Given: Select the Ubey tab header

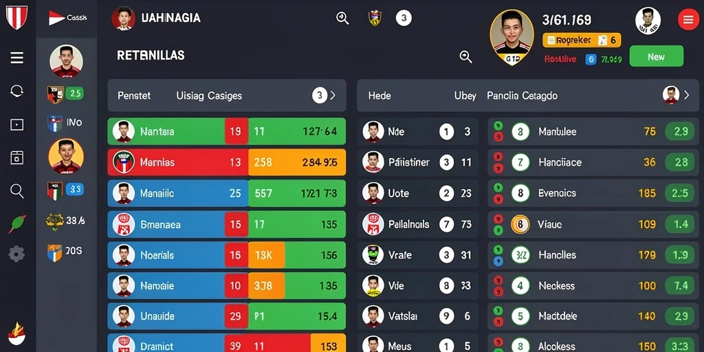Looking at the screenshot, I should point(465,96).
